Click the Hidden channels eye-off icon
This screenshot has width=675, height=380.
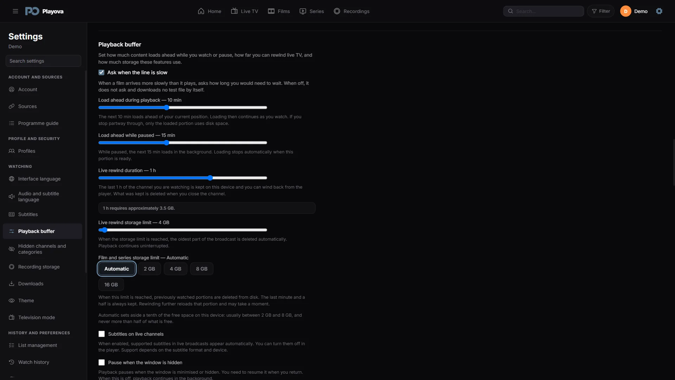point(12,249)
